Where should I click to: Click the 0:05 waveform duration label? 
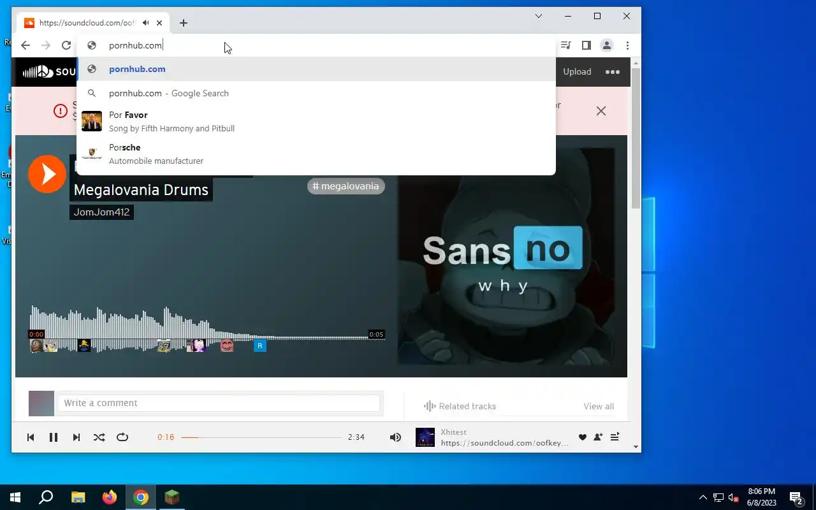click(x=376, y=335)
